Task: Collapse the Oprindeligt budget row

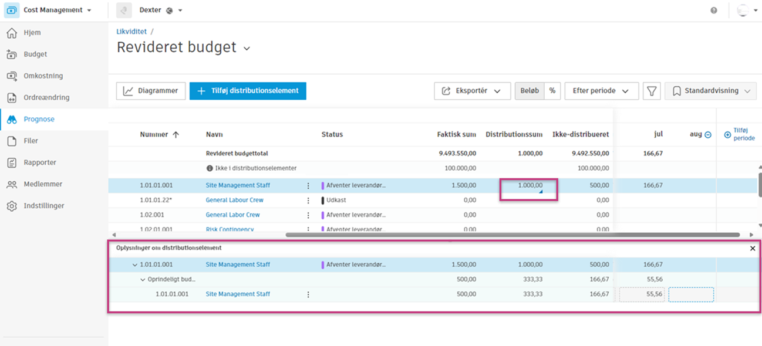Action: click(x=143, y=280)
